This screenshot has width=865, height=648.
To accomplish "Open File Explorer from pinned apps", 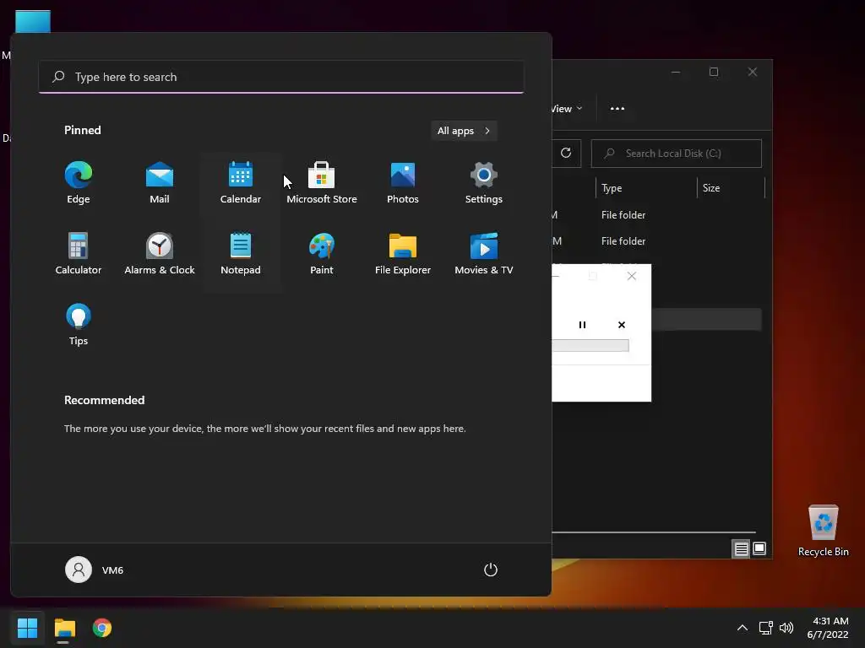I will click(403, 253).
